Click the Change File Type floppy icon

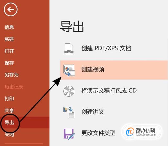pos(69,134)
